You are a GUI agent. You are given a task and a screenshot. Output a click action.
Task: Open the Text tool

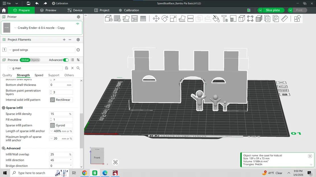tap(224, 18)
